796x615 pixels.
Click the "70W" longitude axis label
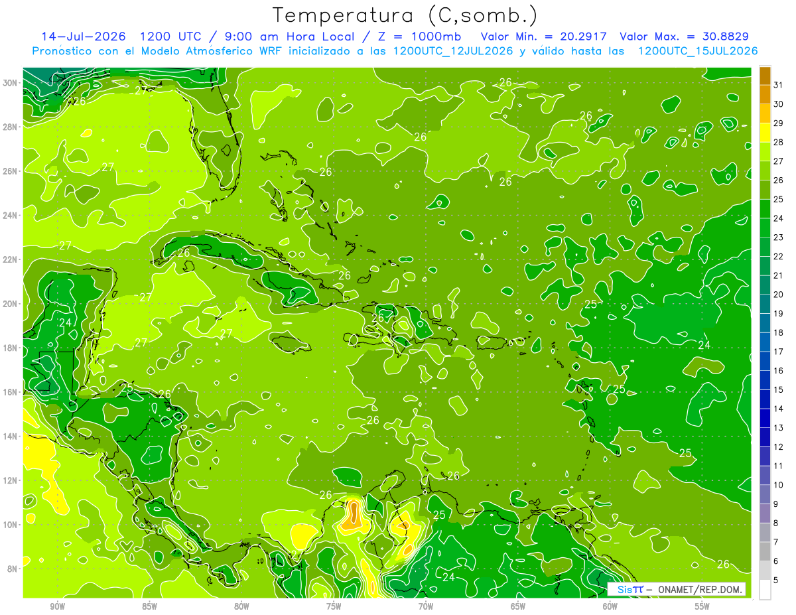pos(426,606)
